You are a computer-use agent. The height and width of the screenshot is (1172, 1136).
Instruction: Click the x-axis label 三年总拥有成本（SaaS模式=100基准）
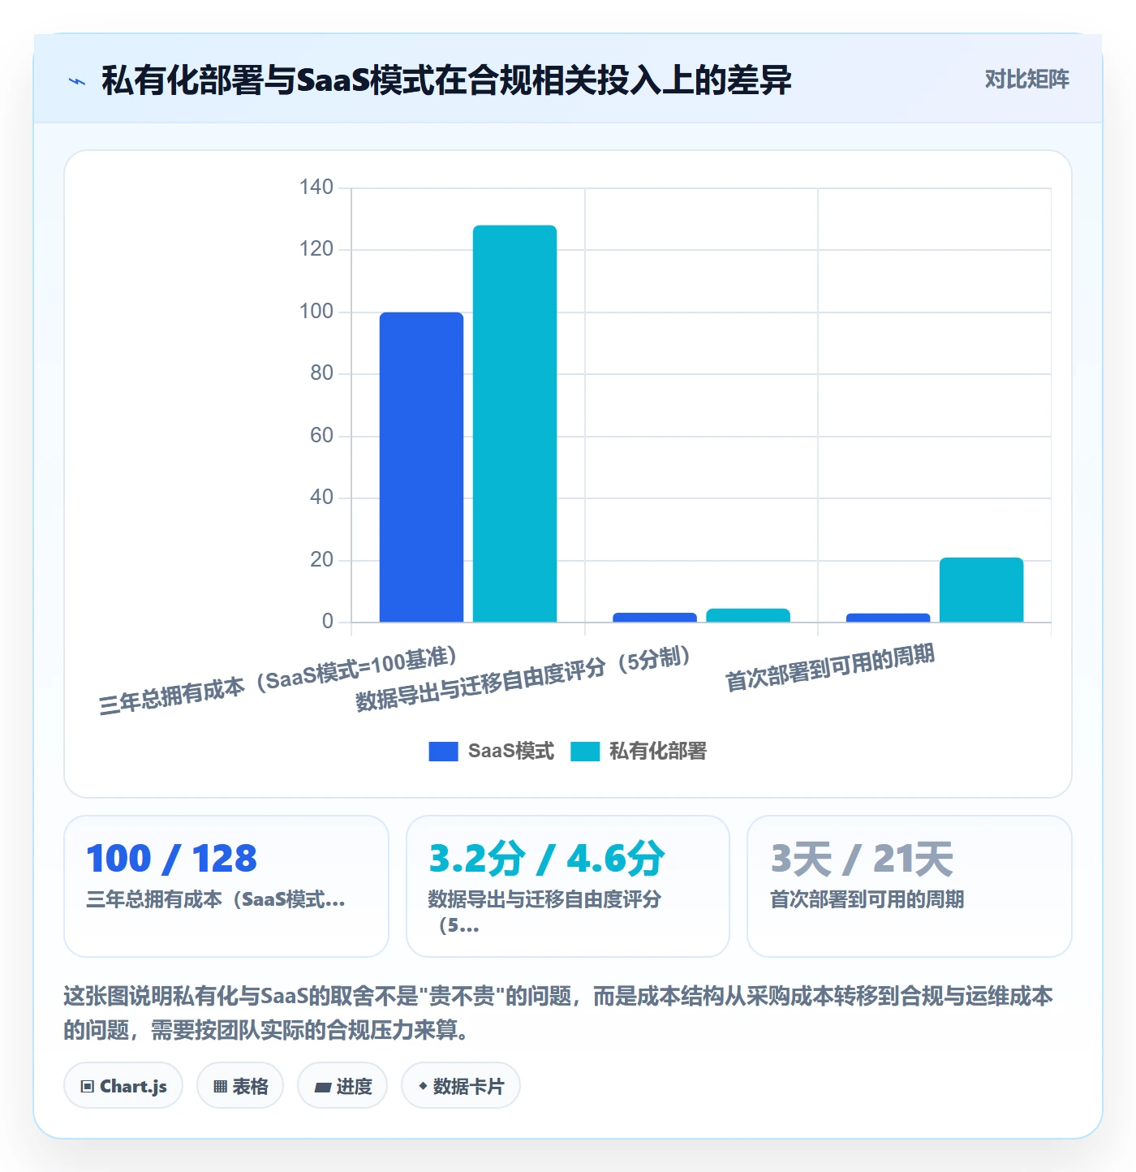tap(278, 681)
